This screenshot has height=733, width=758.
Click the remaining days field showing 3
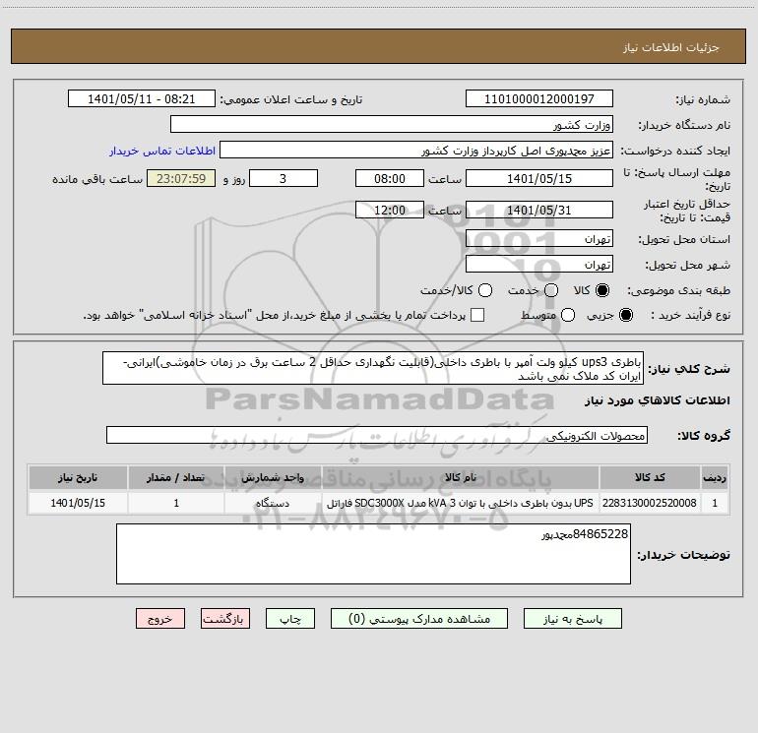284,178
